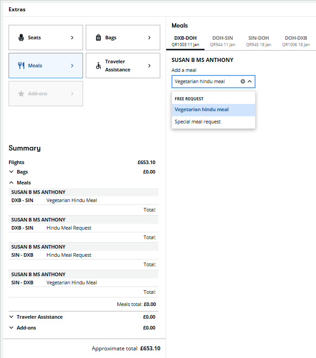
Task: Open the DOH-DXB flight tab
Action: (x=295, y=41)
